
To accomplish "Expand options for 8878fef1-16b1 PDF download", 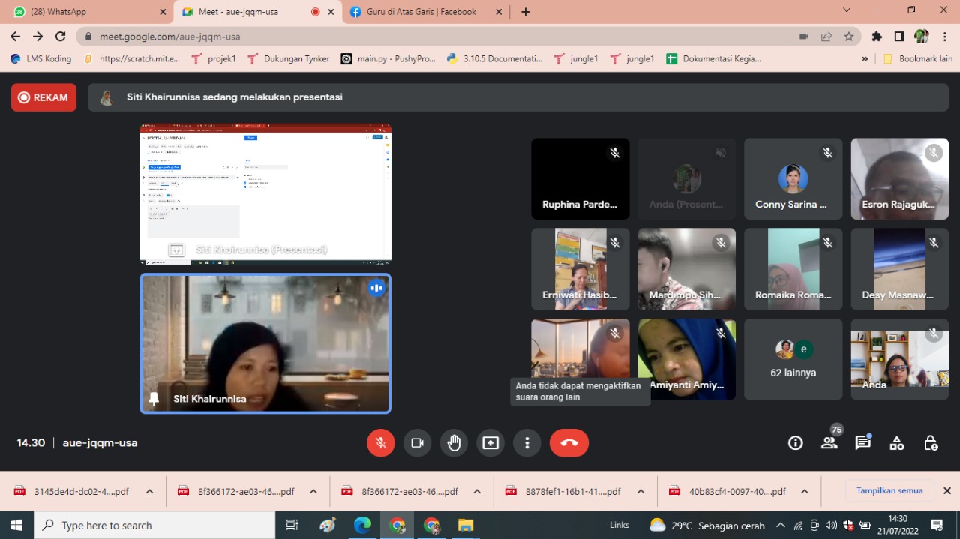I will 641,492.
